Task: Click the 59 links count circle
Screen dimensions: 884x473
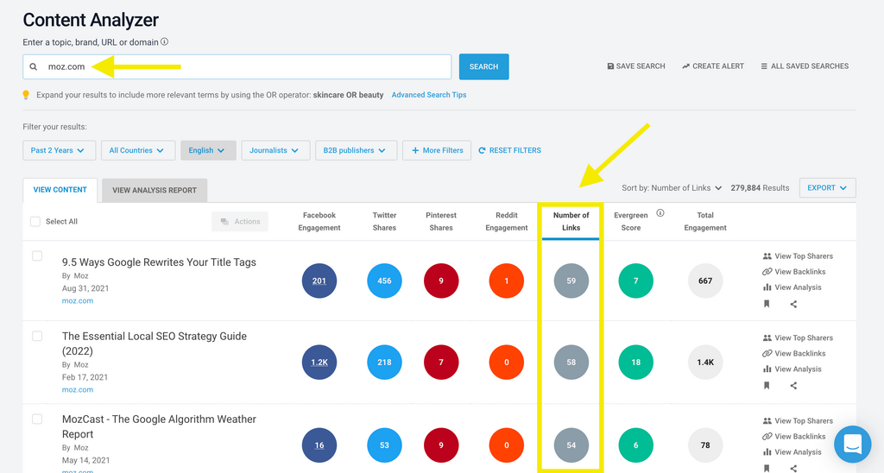Action: click(x=571, y=281)
